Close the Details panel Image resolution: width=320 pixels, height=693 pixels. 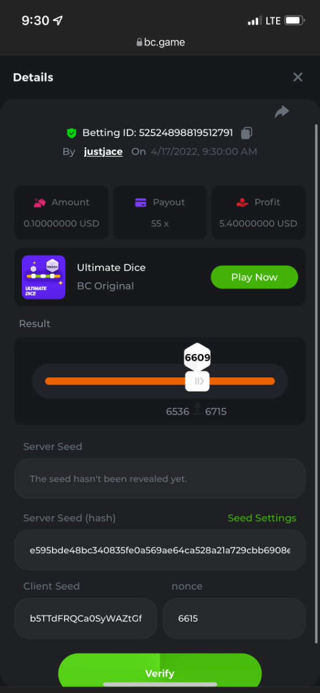coord(298,77)
